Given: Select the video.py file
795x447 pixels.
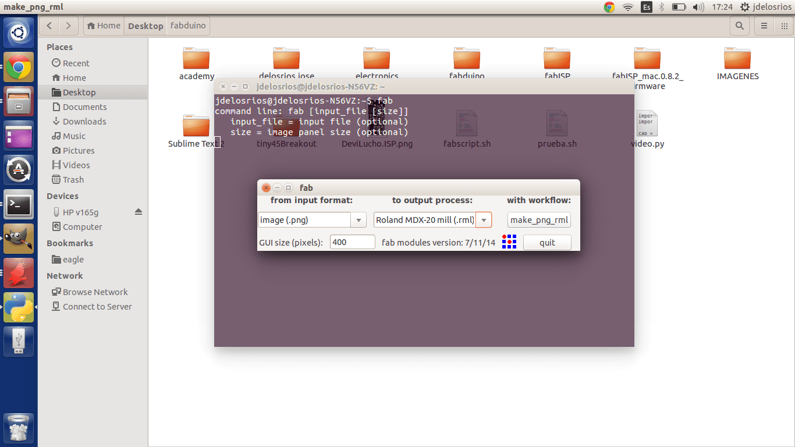Looking at the screenshot, I should (647, 129).
